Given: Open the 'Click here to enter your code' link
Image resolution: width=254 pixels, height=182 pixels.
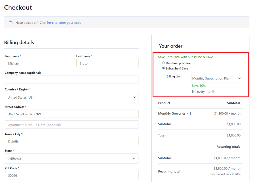Looking at the screenshot, I should 60,23.
